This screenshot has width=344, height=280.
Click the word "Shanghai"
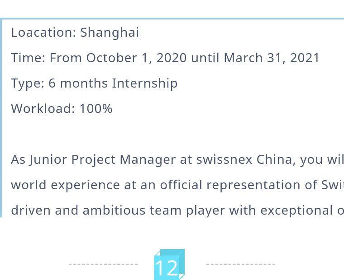110,33
